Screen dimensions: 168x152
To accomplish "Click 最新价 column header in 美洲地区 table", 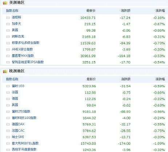I will [91, 11].
